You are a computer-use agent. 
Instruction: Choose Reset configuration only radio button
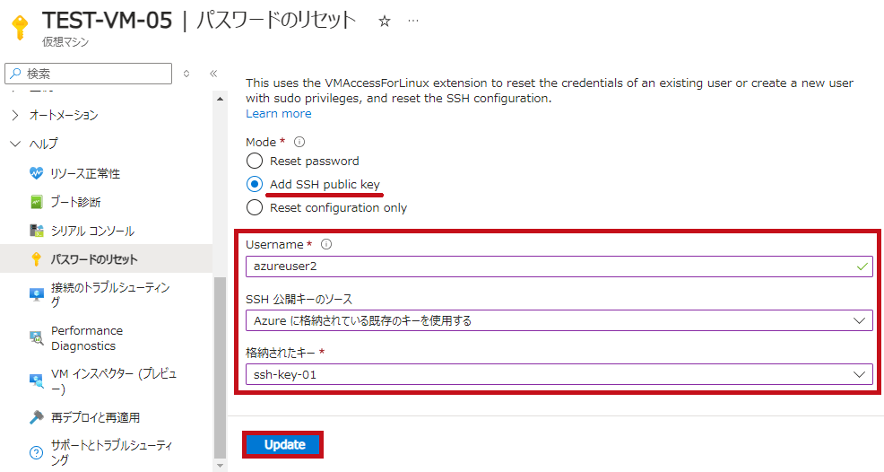(x=255, y=208)
